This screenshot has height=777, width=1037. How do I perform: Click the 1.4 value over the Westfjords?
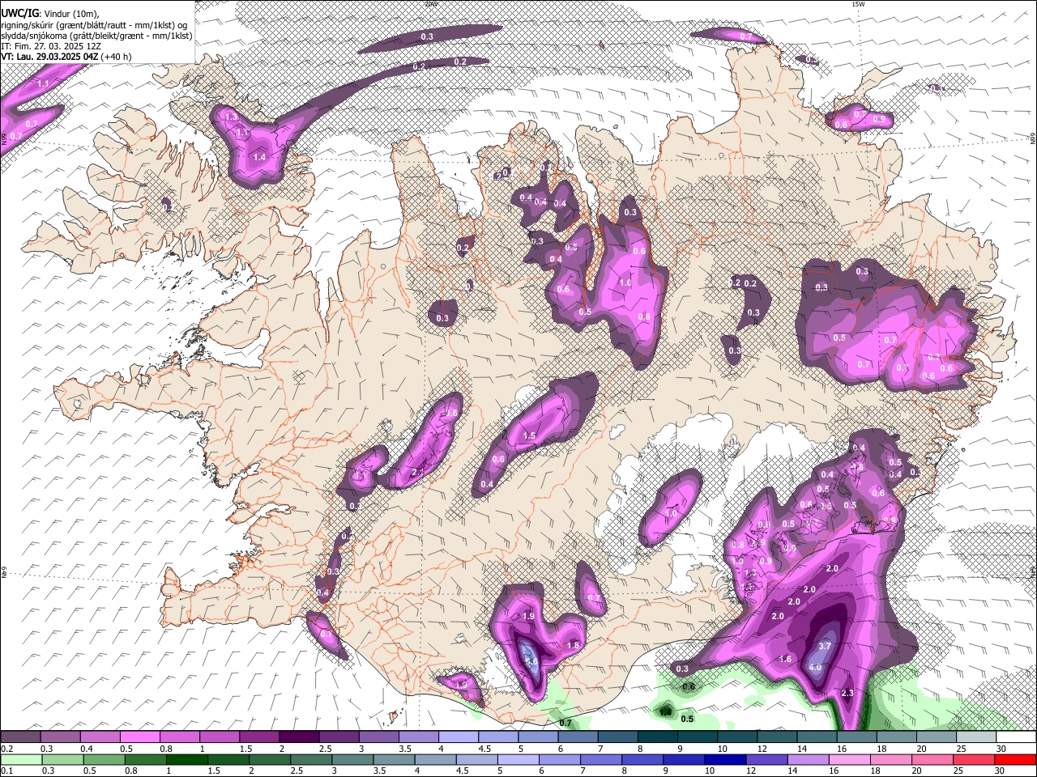[259, 157]
